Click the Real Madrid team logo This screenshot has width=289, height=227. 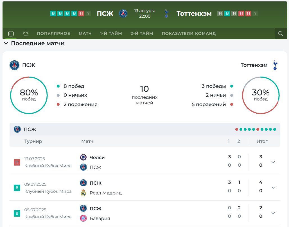(x=83, y=193)
